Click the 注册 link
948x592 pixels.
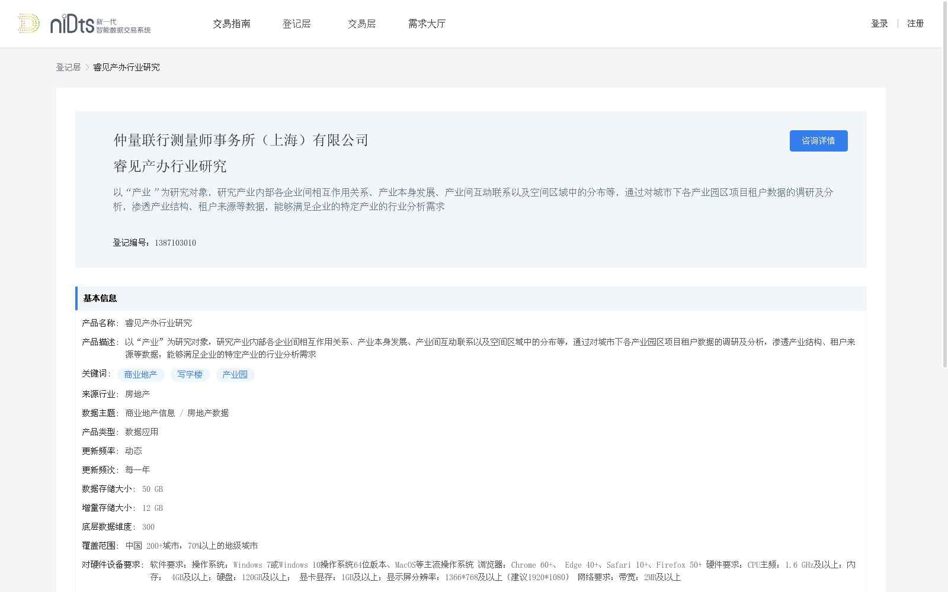tap(915, 24)
